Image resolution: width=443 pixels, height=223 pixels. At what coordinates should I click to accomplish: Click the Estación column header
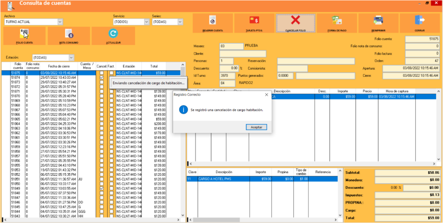[x=128, y=66]
